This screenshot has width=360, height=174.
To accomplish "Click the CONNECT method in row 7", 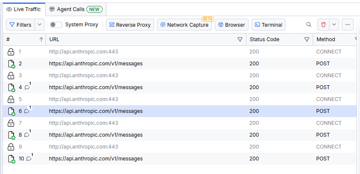I will pos(329,123).
